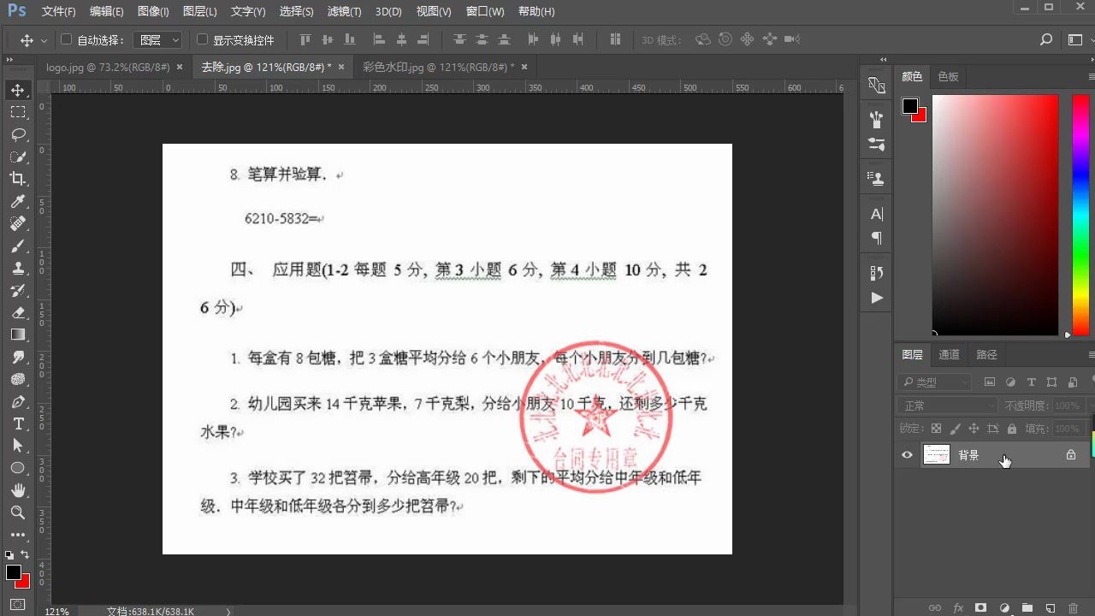Enable the 自动选择 checkbox
This screenshot has width=1095, height=616.
[x=66, y=39]
